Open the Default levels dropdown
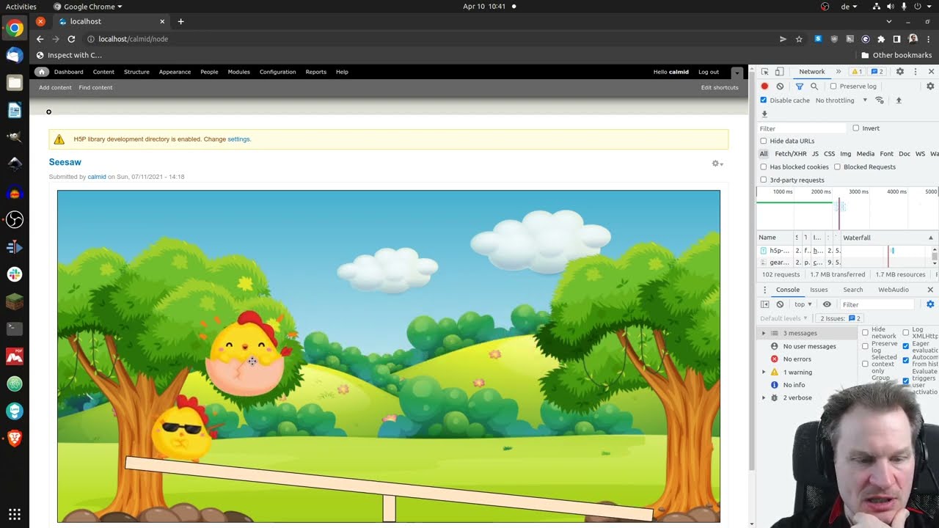The width and height of the screenshot is (939, 528). (x=783, y=318)
